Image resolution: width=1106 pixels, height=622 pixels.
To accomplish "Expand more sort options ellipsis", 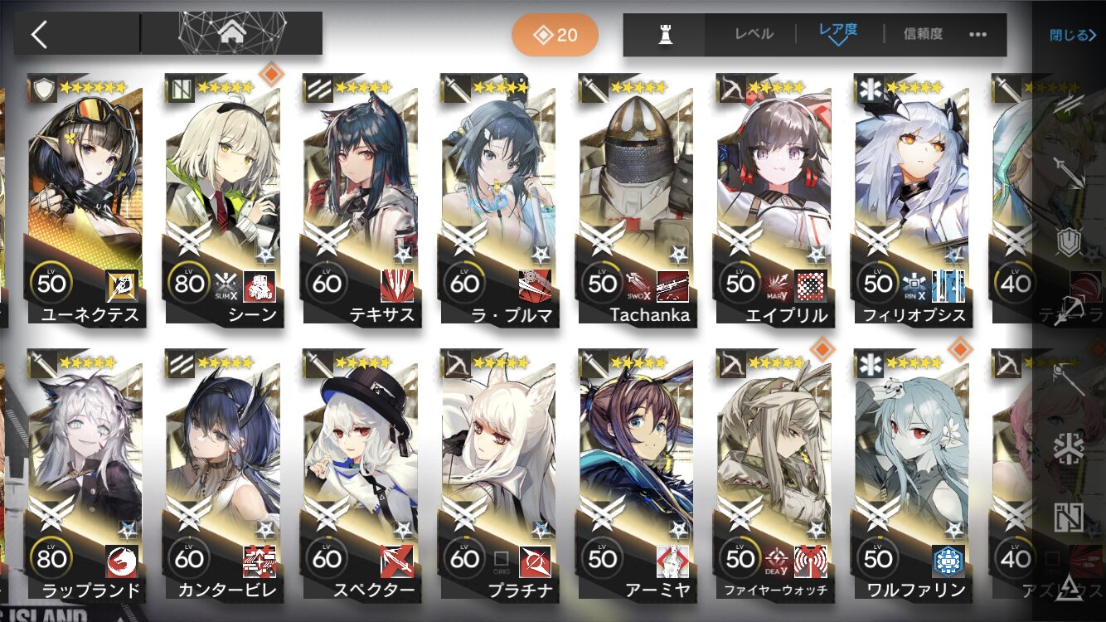I will tap(977, 35).
